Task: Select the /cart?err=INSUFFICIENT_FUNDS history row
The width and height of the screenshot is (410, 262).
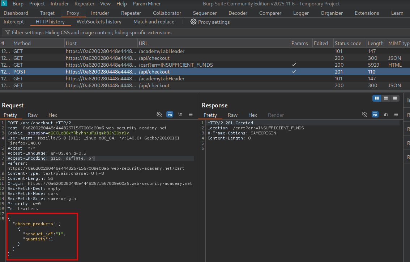Action: 205,65
